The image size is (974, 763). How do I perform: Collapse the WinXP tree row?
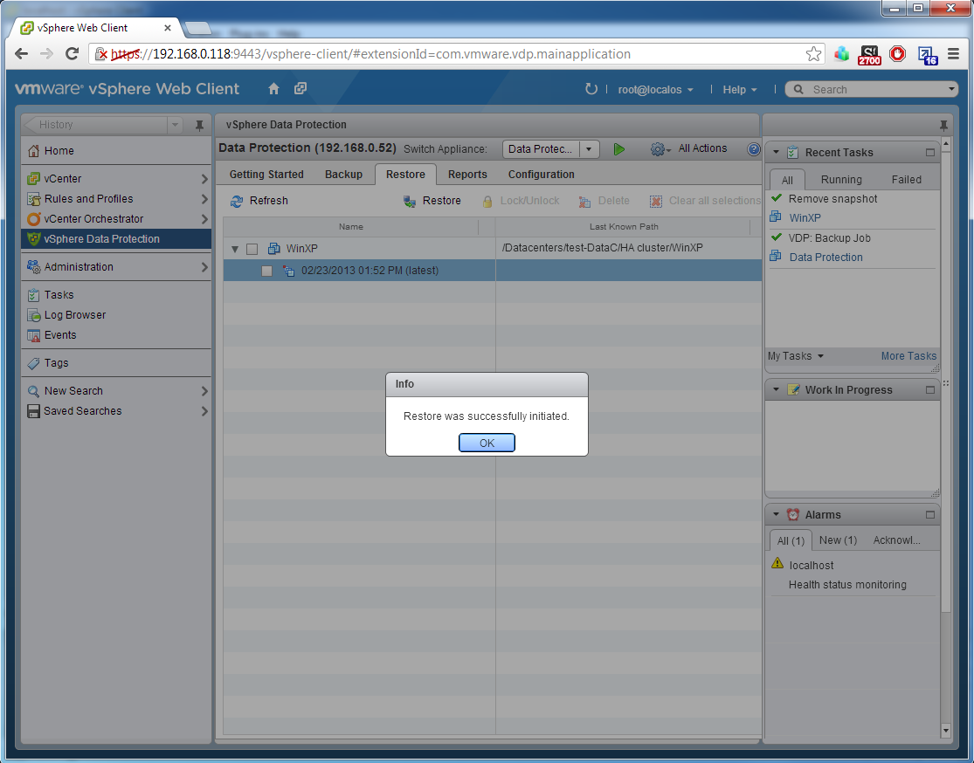[235, 249]
